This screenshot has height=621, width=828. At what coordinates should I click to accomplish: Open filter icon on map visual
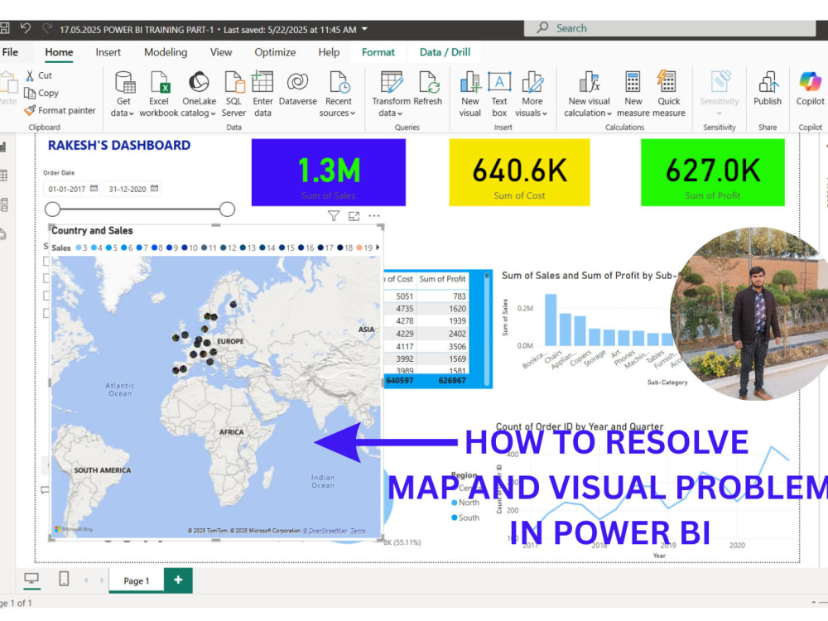pyautogui.click(x=333, y=216)
